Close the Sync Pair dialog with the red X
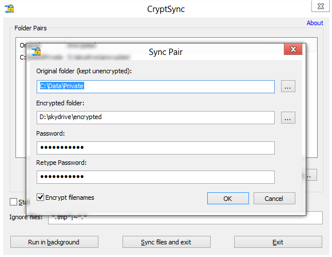332x257 pixels. [x=293, y=49]
